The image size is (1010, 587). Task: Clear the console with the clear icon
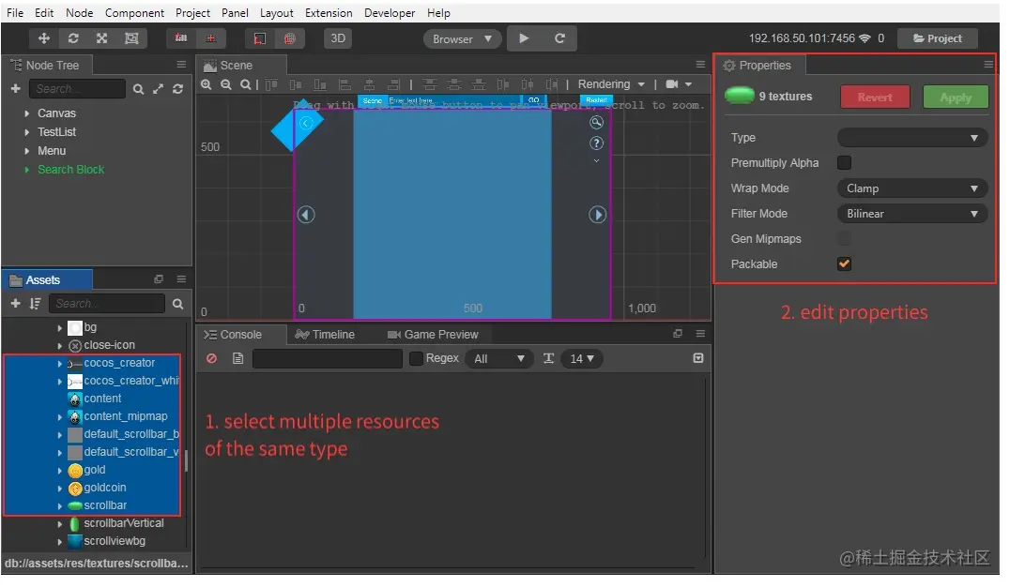click(211, 358)
